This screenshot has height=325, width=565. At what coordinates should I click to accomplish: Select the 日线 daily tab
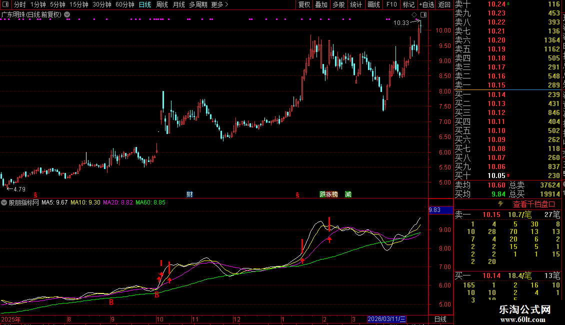[x=145, y=4]
